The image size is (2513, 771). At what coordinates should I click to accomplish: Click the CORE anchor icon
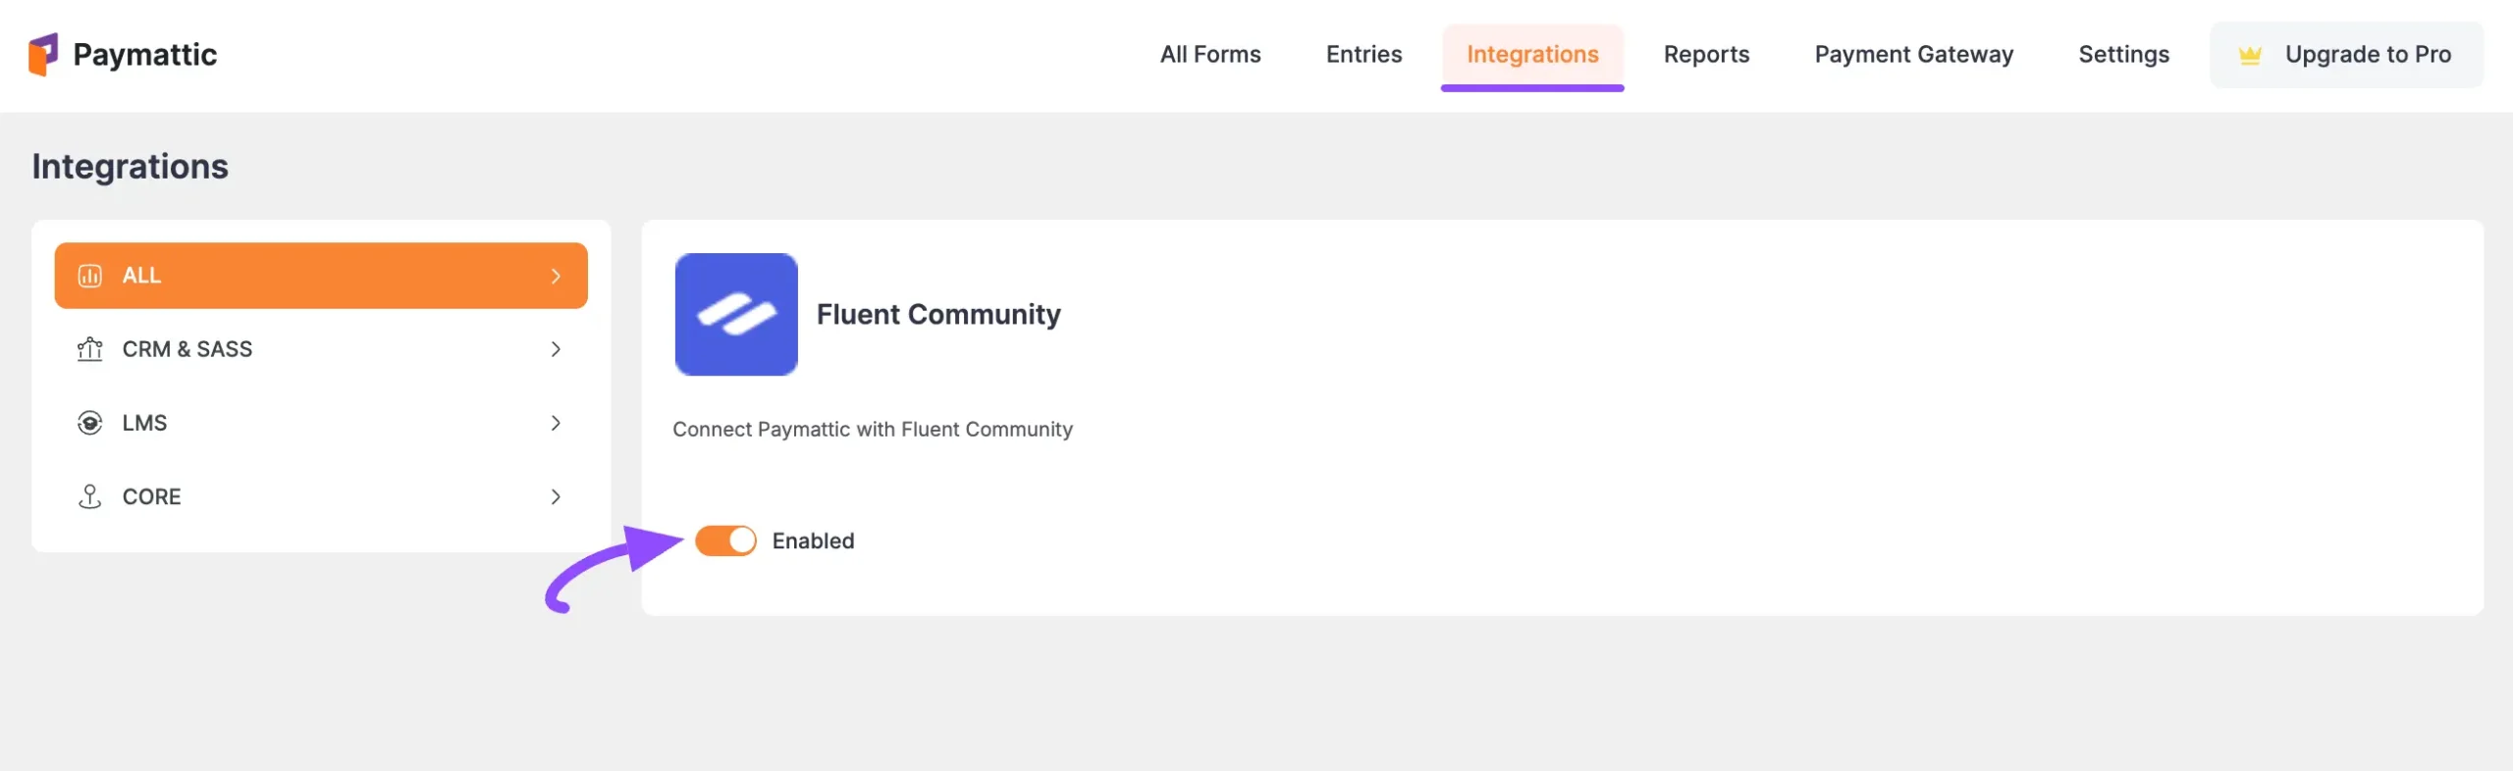point(89,496)
